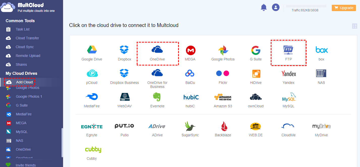Screen dimensions: 360x167
Task: Connect G Suite from cloud grid
Action: click(x=256, y=50)
